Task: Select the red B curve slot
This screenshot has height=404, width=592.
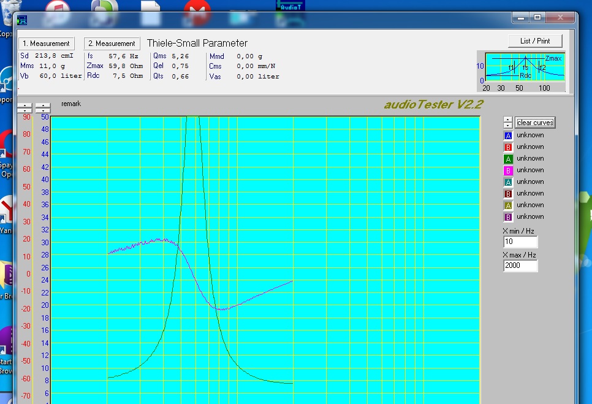Action: (x=508, y=147)
